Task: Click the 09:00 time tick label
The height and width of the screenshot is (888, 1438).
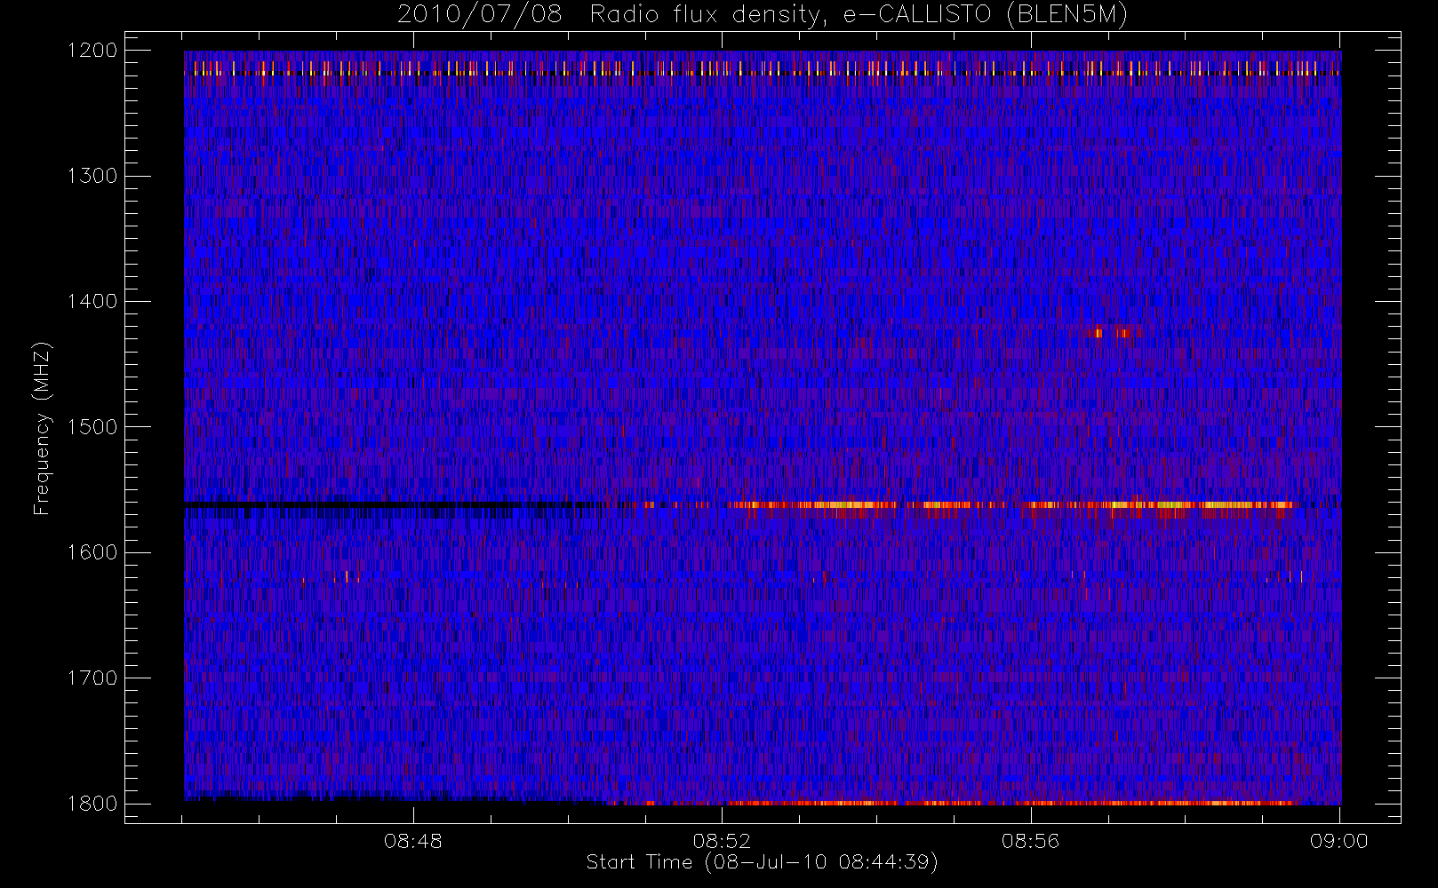Action: click(1339, 841)
